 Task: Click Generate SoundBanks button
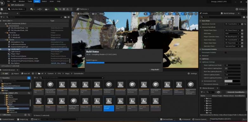(x=236, y=92)
